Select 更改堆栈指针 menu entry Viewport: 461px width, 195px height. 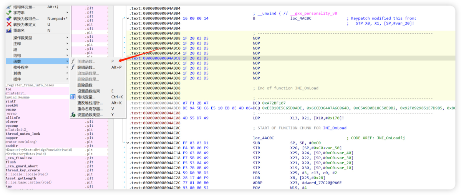point(90,103)
